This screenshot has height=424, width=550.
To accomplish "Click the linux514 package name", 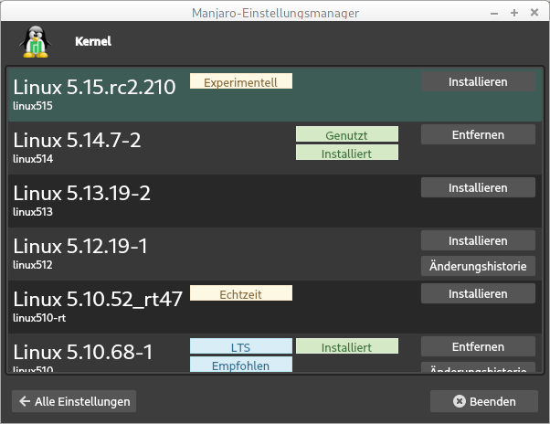I will click(x=33, y=159).
